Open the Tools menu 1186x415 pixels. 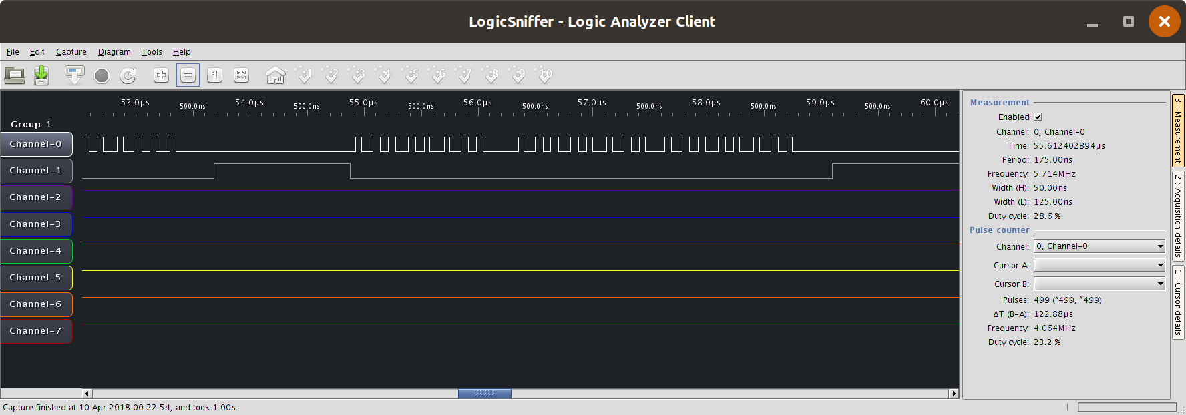[x=152, y=52]
